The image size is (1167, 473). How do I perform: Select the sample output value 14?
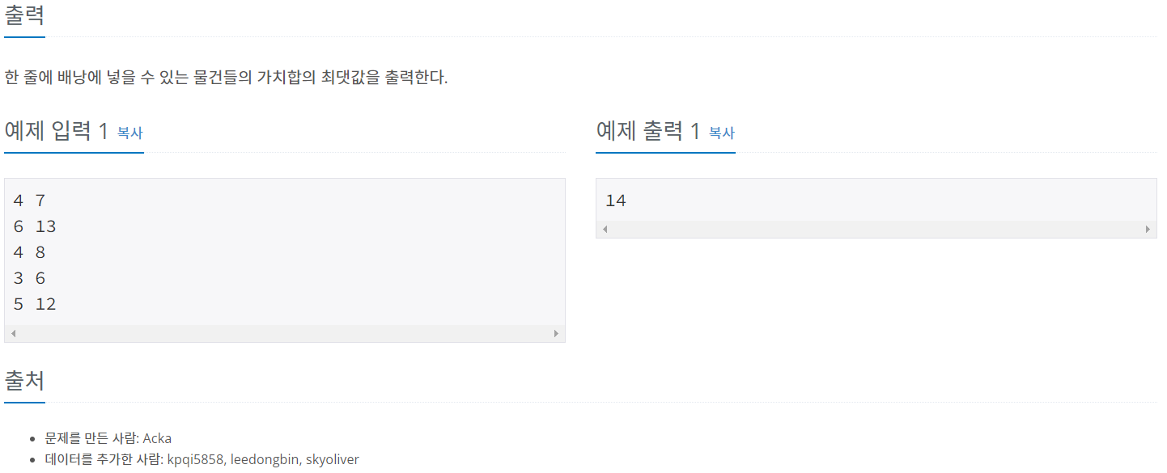(616, 200)
